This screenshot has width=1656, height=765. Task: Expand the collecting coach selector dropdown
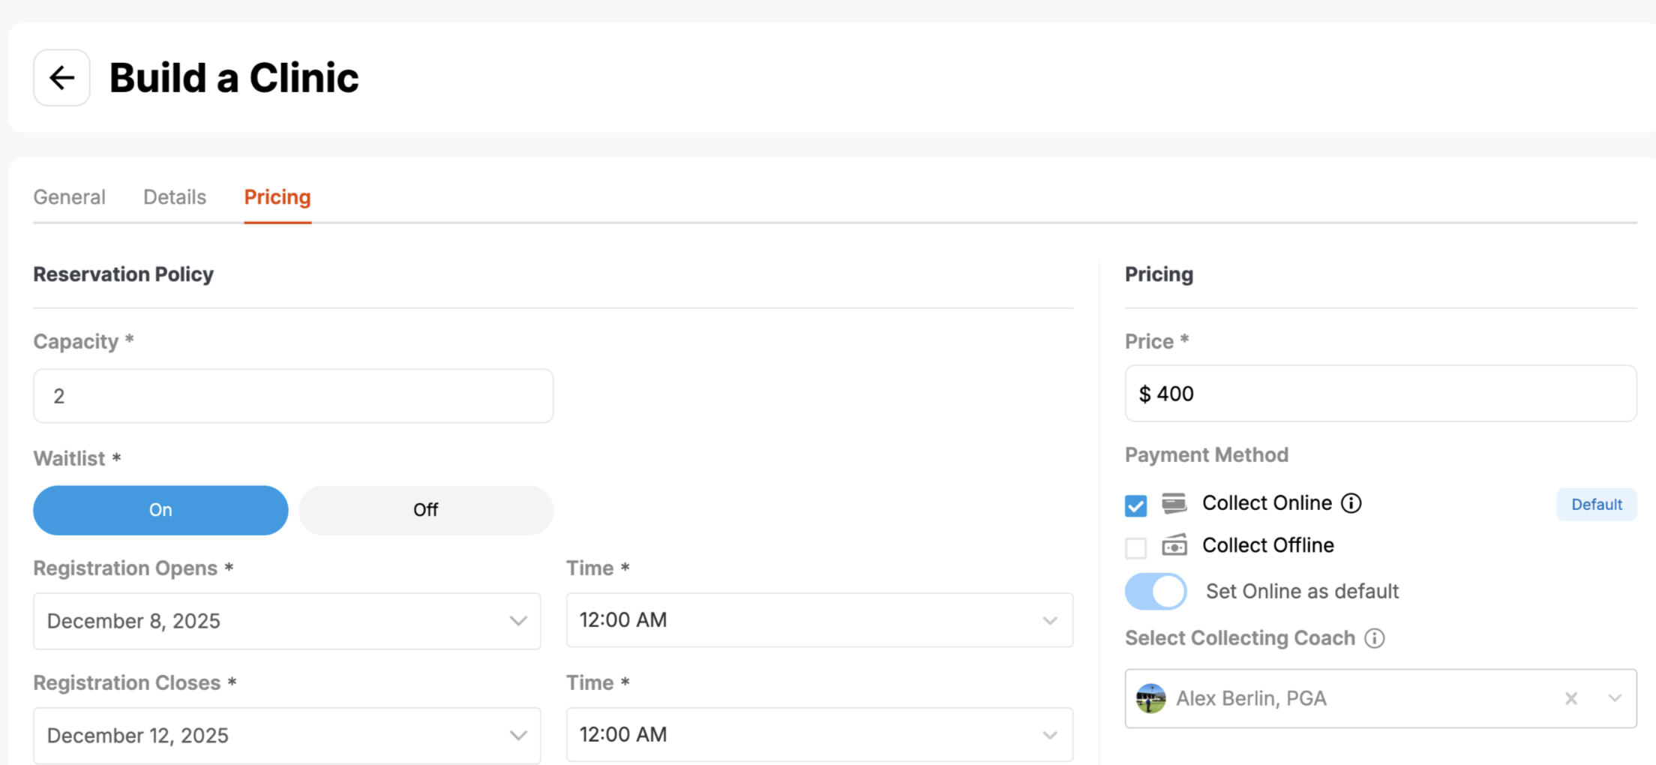[1614, 698]
